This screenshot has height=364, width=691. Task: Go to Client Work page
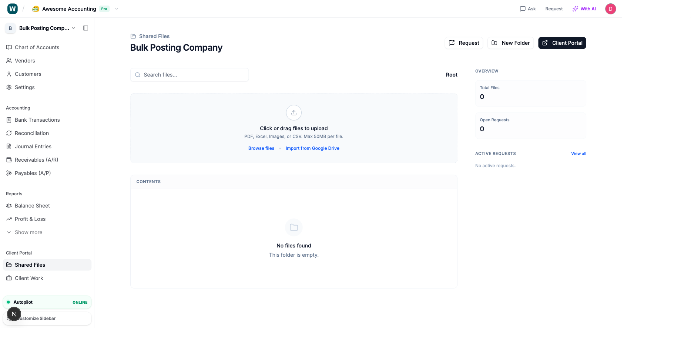[x=29, y=278]
